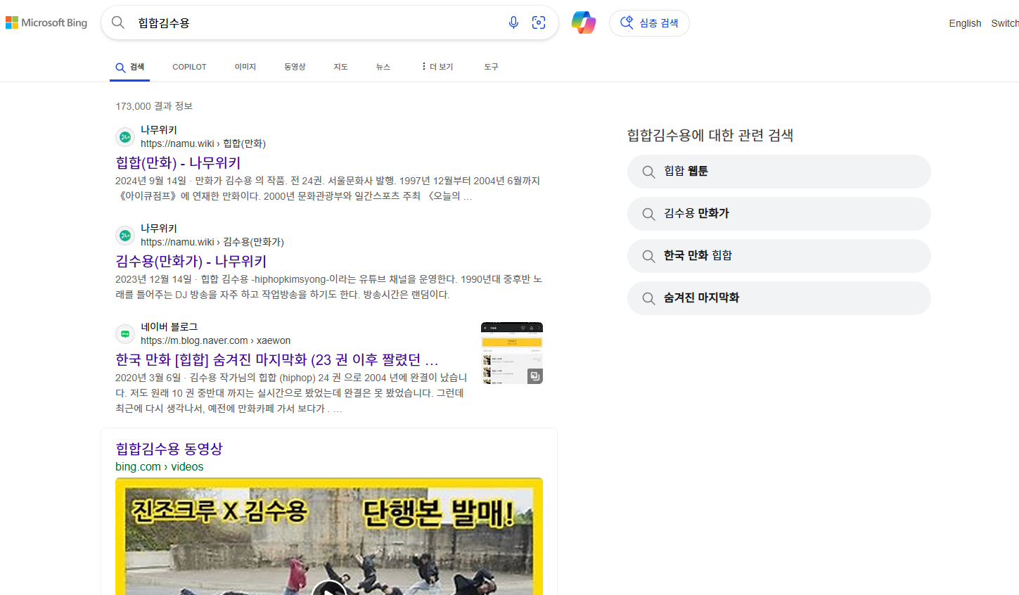Viewport: 1019px width, 595px height.
Task: Open the 김수용(만화가) - 나무위키 result
Action: tap(191, 261)
